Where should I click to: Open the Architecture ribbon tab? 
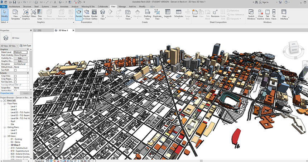click(x=14, y=6)
